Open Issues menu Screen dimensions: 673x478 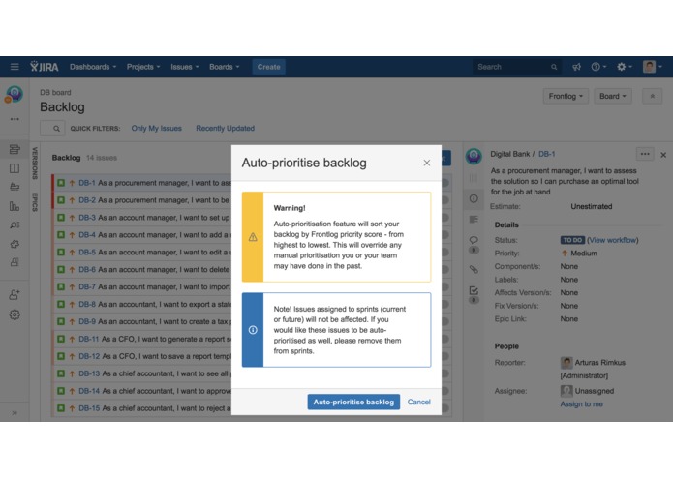(x=185, y=67)
